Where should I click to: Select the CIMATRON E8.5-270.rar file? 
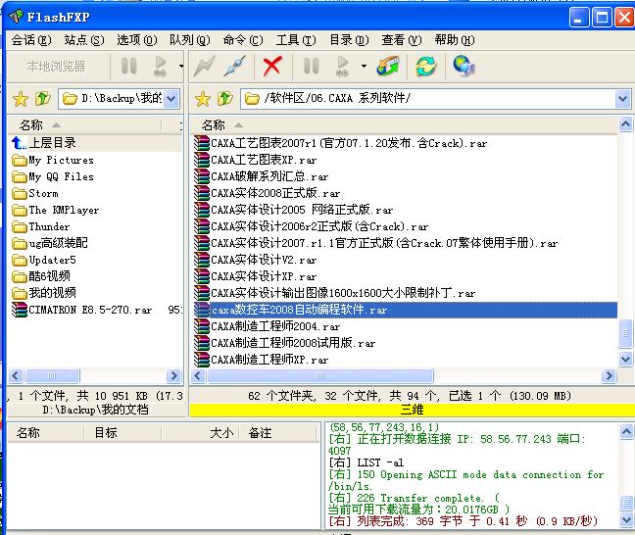pos(82,311)
